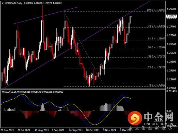178x134 pixels.
Task: Select the 78.6 = 1.27696 Fibonacci level
Action: pyautogui.click(x=157, y=26)
